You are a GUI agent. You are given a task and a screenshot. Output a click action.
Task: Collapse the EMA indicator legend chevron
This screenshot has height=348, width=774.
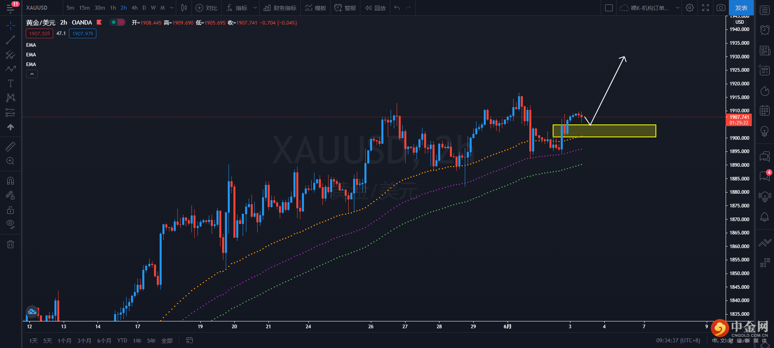coord(32,74)
